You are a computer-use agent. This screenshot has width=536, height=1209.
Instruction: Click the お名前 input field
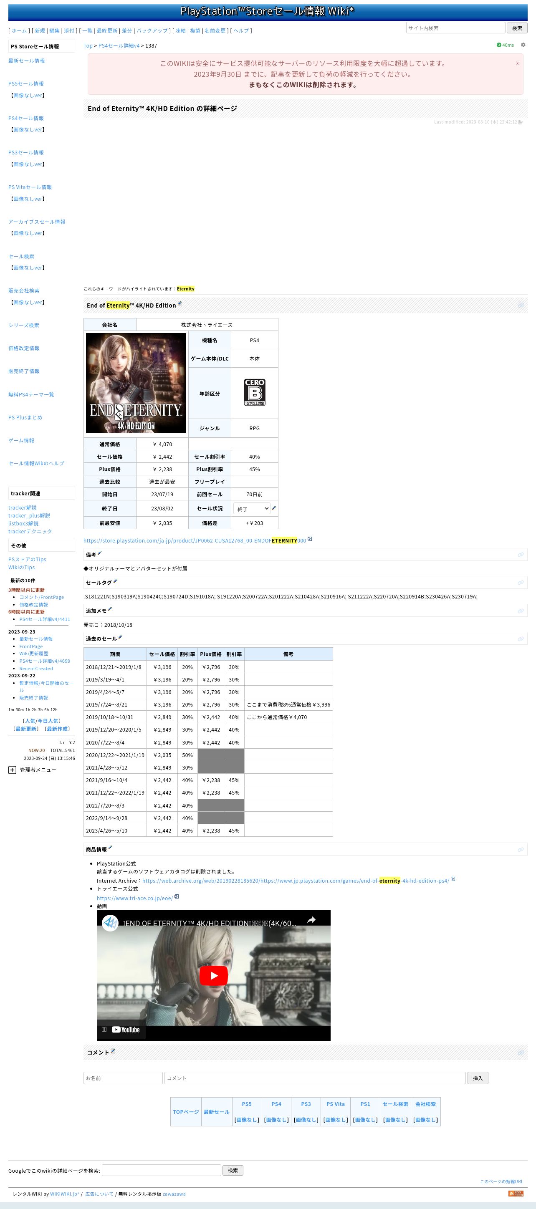pyautogui.click(x=123, y=1078)
